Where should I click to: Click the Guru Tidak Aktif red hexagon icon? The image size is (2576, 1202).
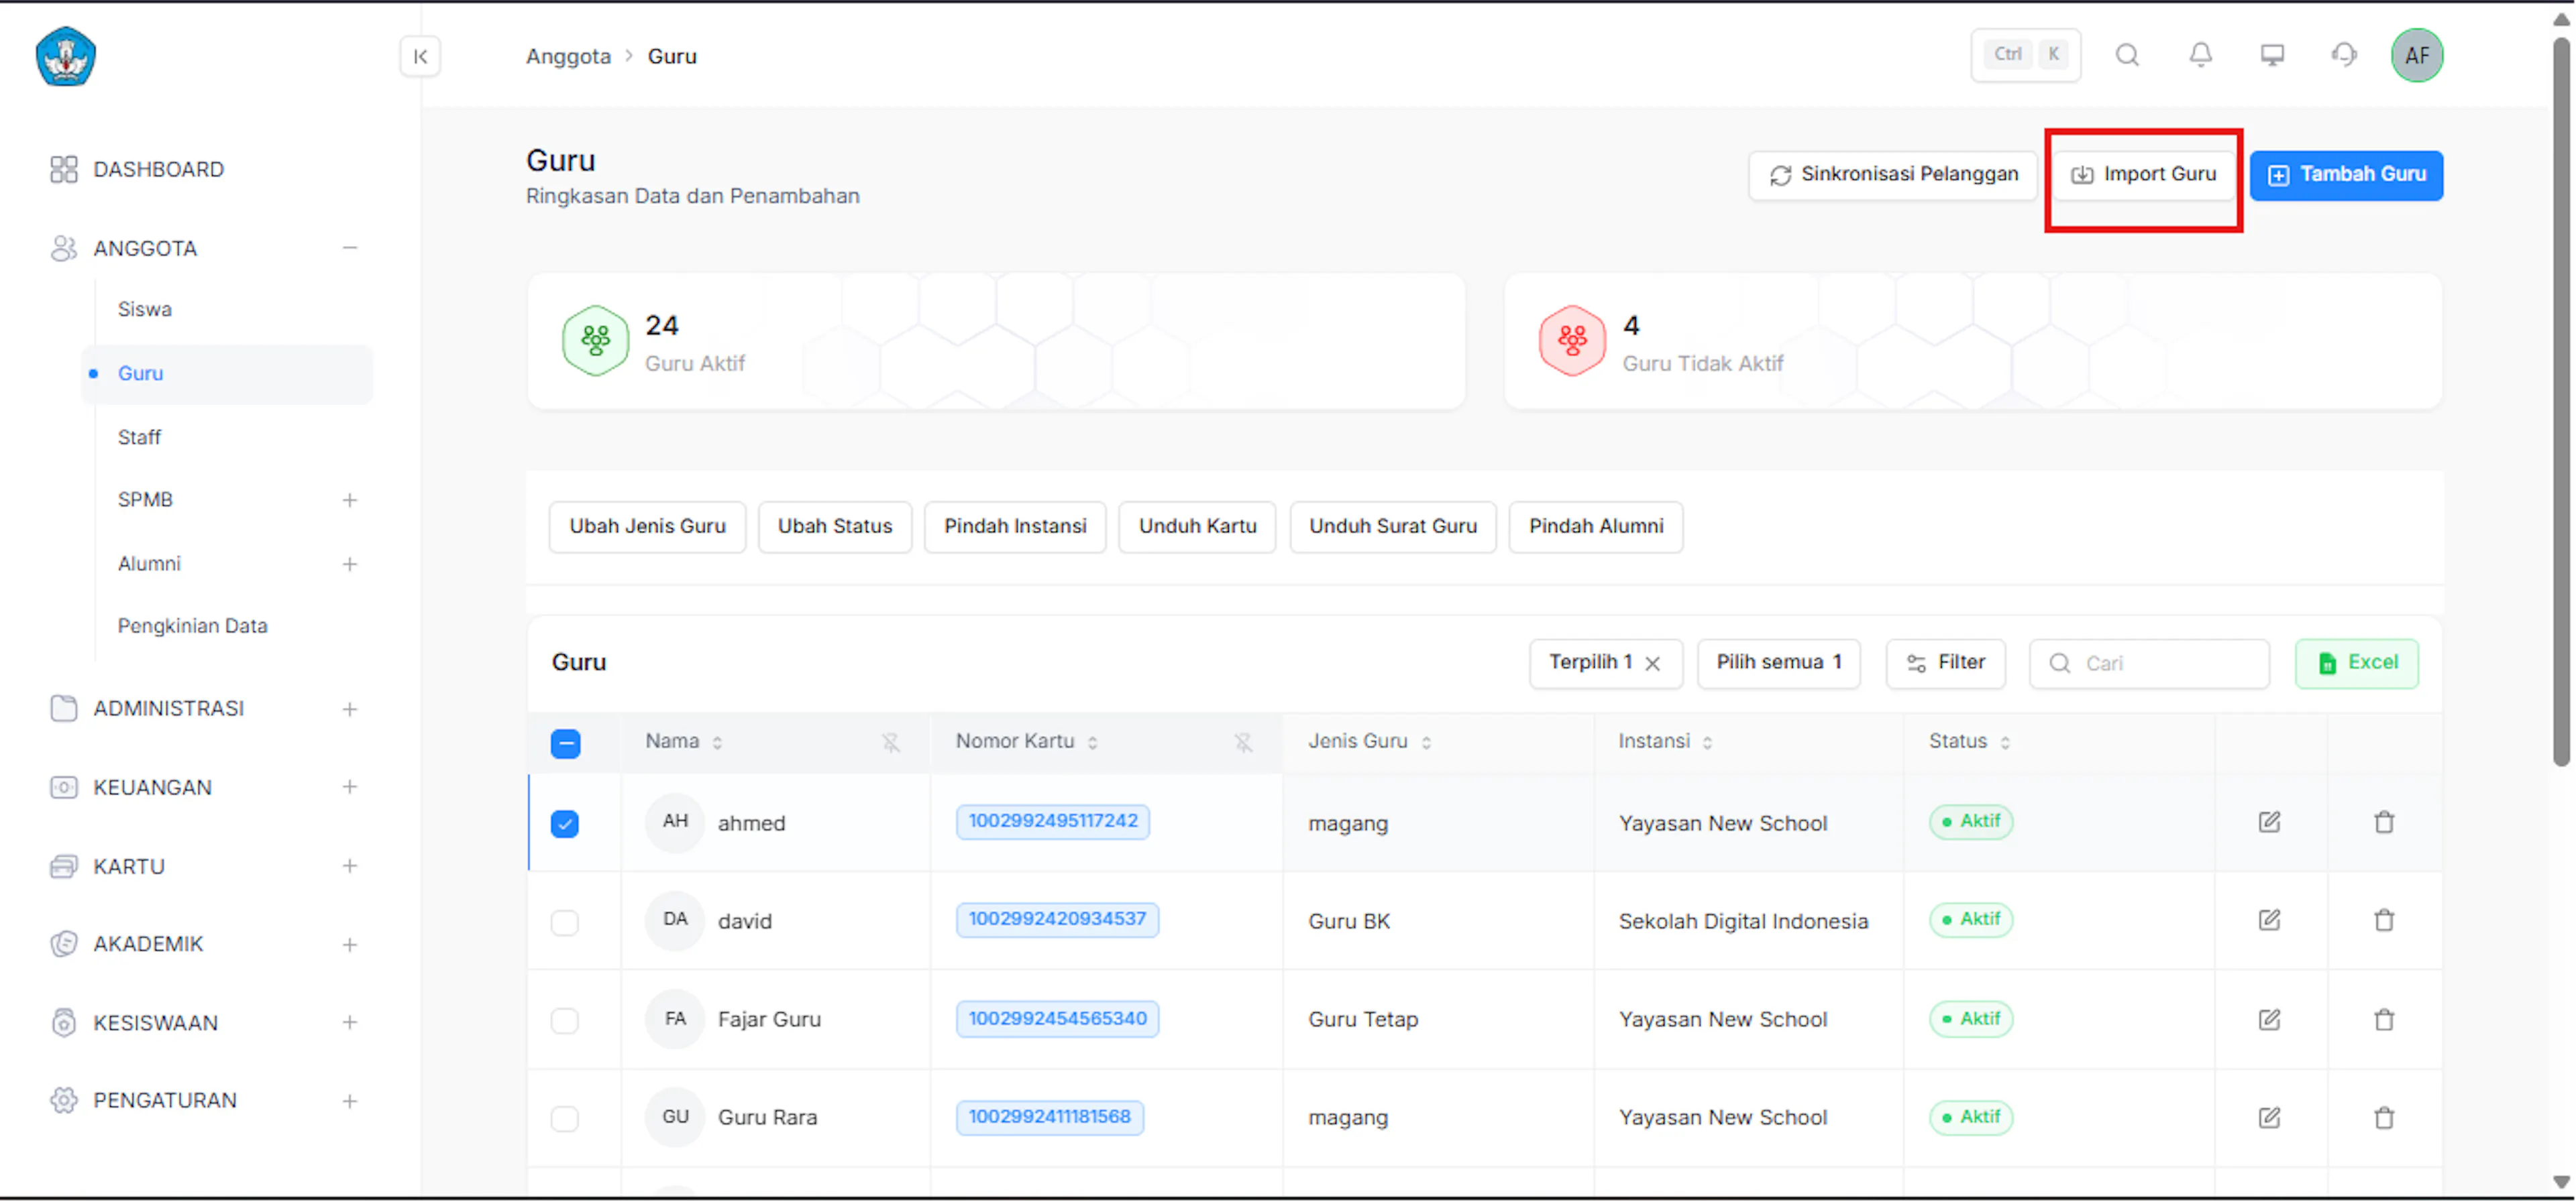point(1572,341)
